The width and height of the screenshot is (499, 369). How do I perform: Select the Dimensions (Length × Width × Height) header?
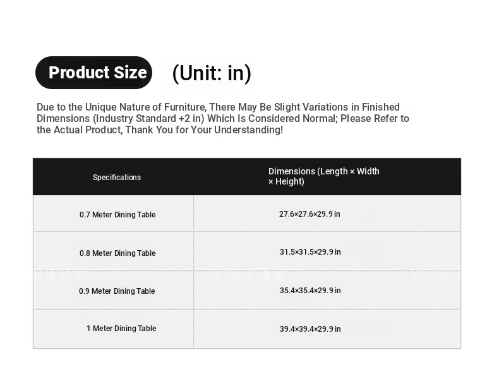point(323,176)
